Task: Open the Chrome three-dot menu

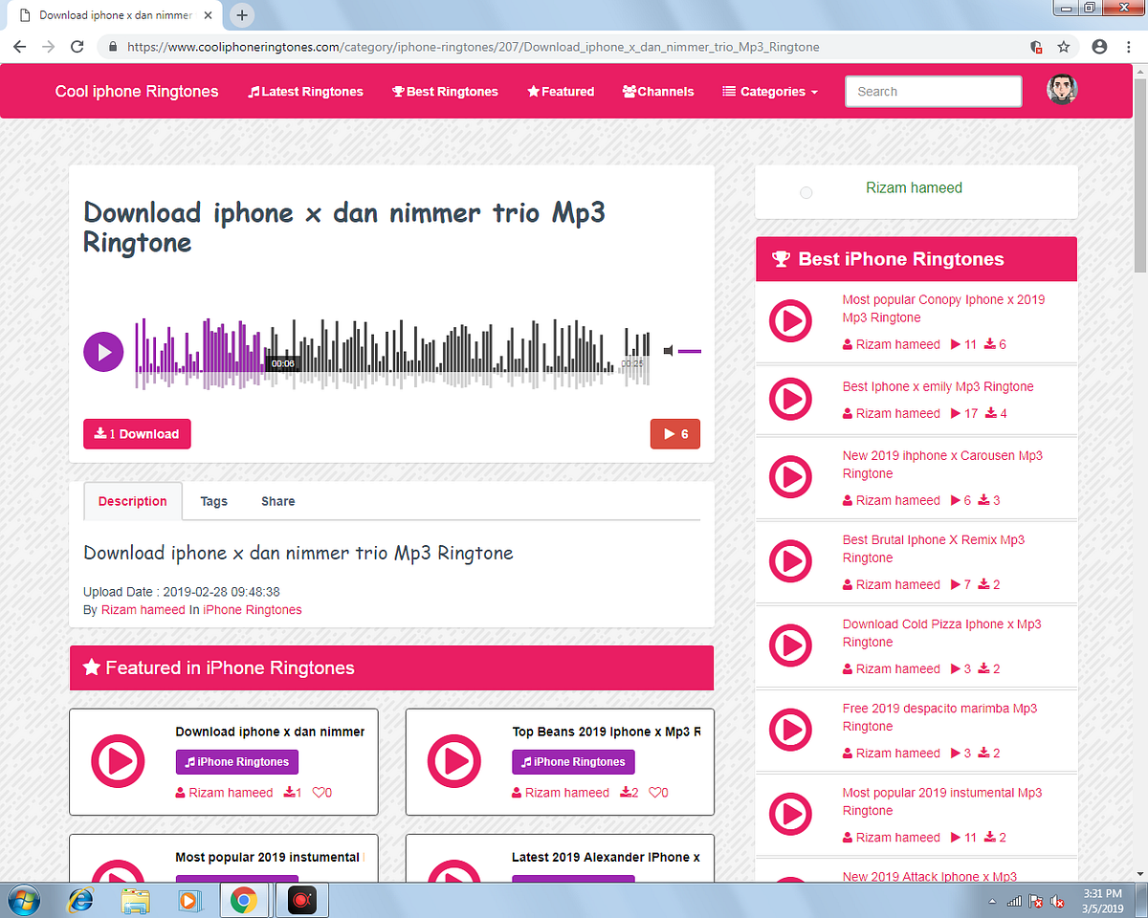Action: (x=1128, y=46)
